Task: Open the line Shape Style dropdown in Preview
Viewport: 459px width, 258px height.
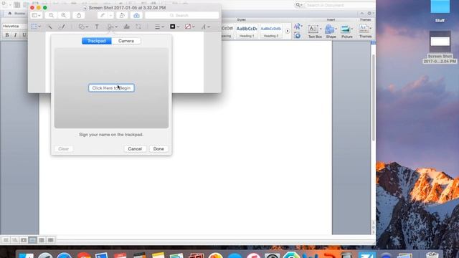Action: (x=159, y=27)
